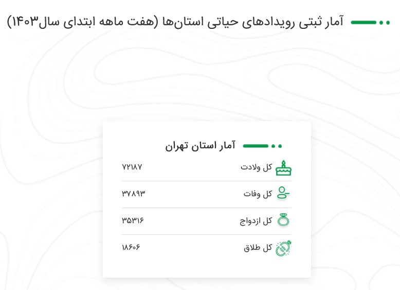Click the year ۱۴۰۳ in the heading

point(25,22)
